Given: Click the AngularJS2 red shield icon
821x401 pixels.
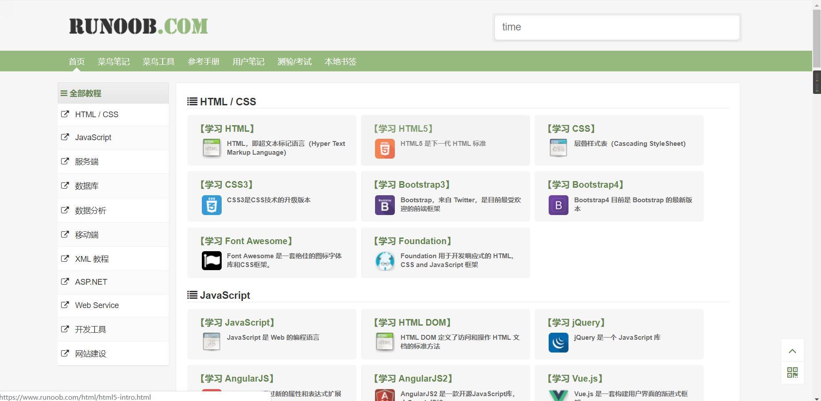Looking at the screenshot, I should click(x=385, y=395).
